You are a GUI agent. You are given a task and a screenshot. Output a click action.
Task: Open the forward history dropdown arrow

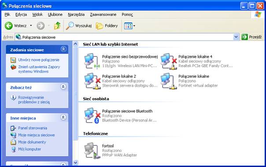click(49, 26)
